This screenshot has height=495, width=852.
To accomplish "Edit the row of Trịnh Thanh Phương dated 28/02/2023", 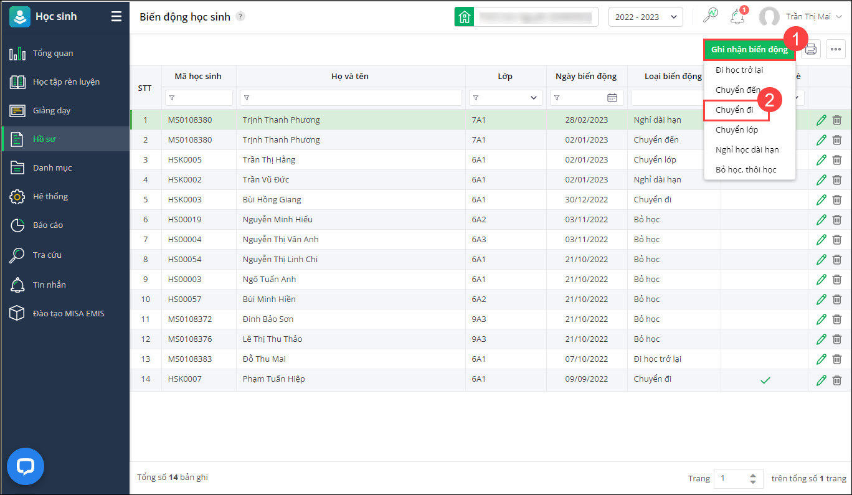I will coord(821,120).
